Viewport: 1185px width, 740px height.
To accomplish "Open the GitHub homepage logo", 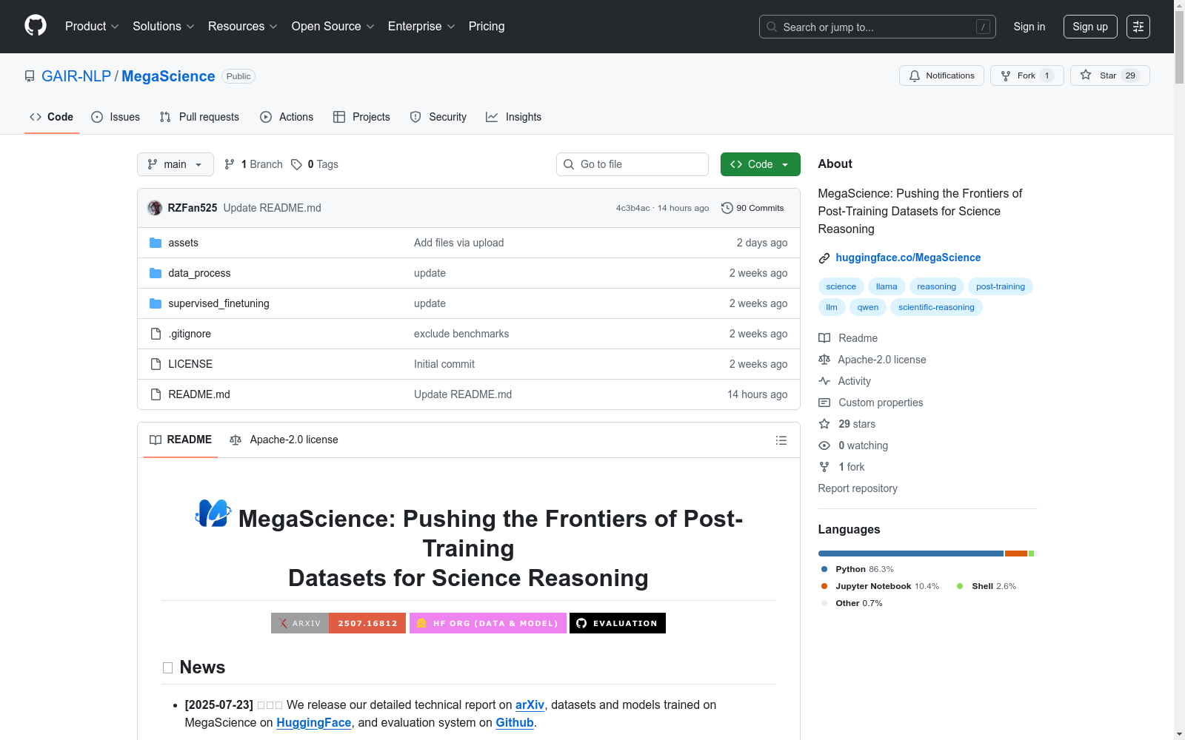I will [36, 26].
